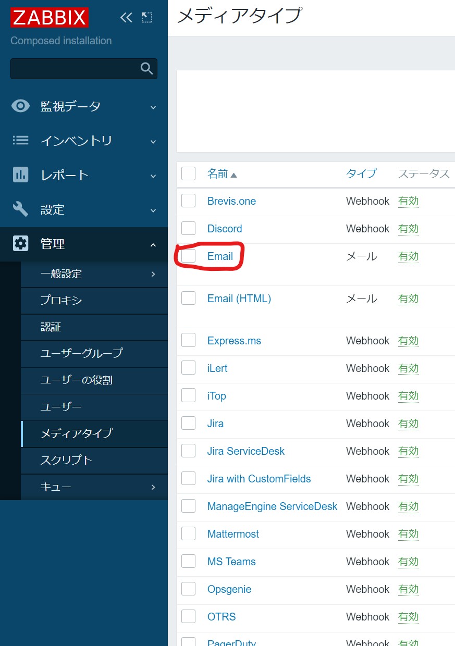
Task: Open the 監視データ monitoring eye icon
Action: pos(20,106)
